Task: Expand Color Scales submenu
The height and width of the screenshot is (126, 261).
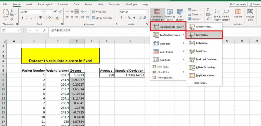Action: pyautogui.click(x=168, y=52)
